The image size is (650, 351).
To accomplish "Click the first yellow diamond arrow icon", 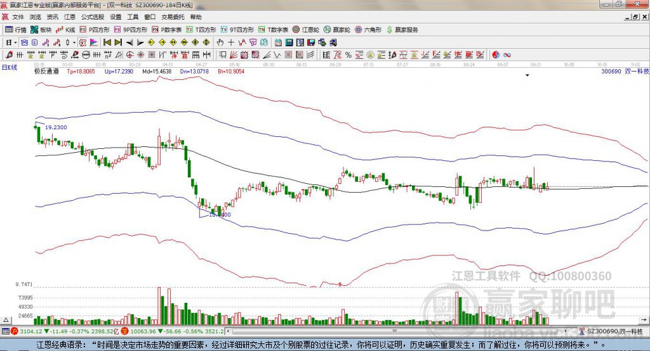I will (x=151, y=42).
